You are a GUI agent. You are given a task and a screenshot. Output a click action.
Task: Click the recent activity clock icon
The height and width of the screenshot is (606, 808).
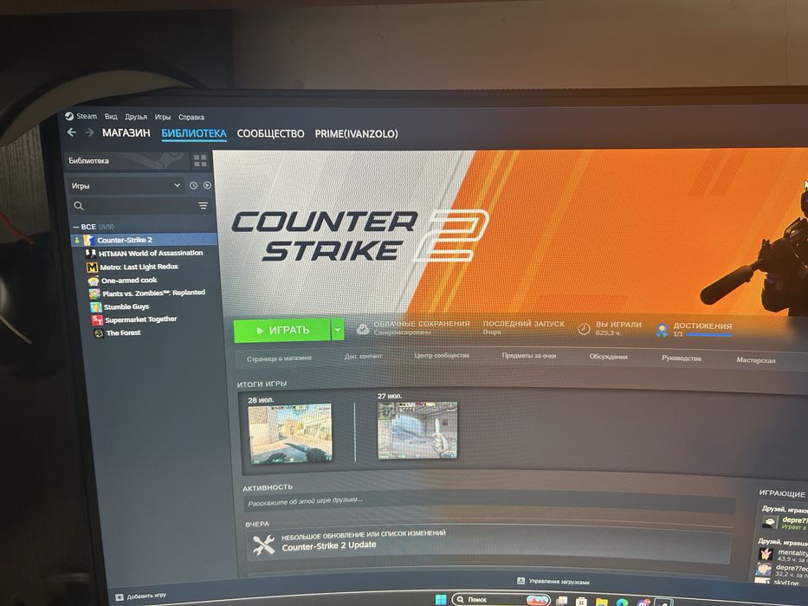193,185
